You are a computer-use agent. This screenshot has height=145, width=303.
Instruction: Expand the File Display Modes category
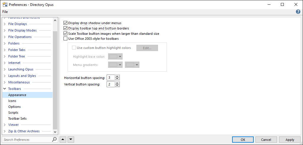pos(5,30)
